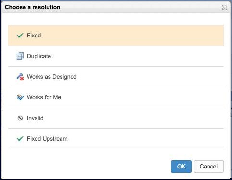Click blank area of the Invalid row
Screen dimensions: 232x180
tap(133, 118)
